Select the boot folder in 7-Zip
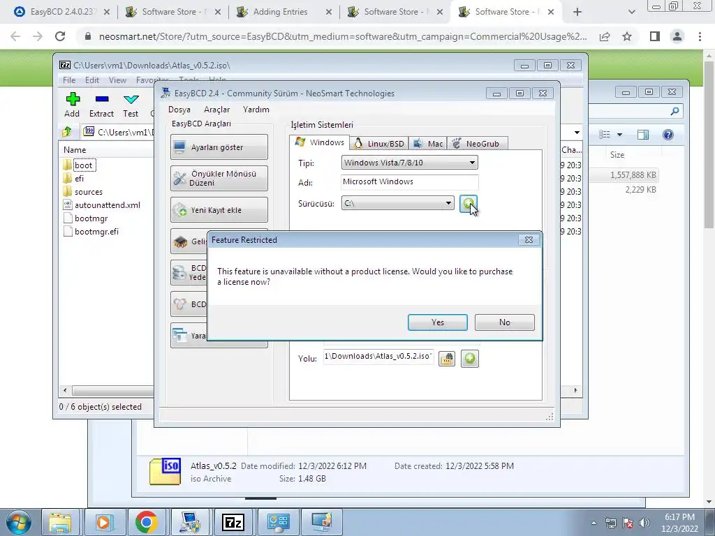The height and width of the screenshot is (536, 715). 83,165
